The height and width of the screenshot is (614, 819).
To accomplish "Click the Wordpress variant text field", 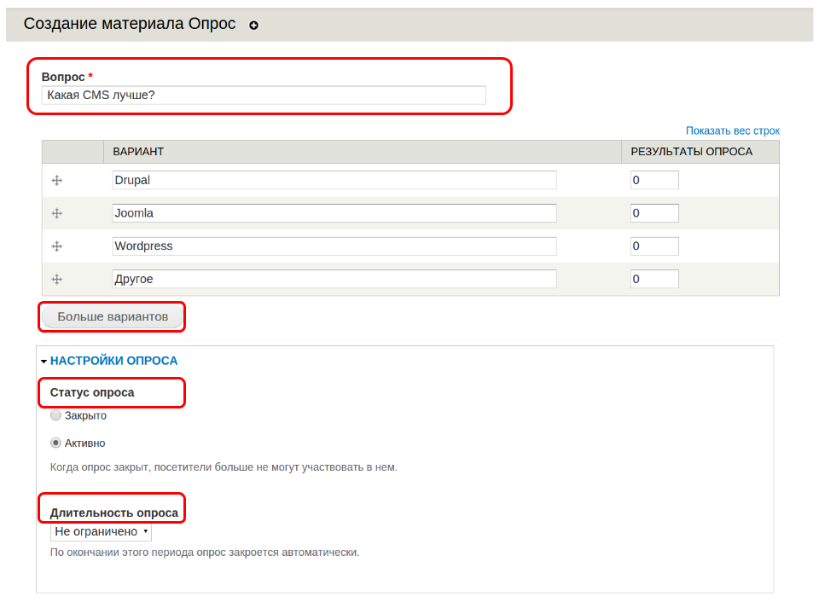I will [x=334, y=246].
